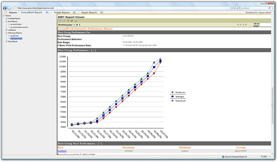Click the Average column header
277x162 pixels.
[x=241, y=147]
